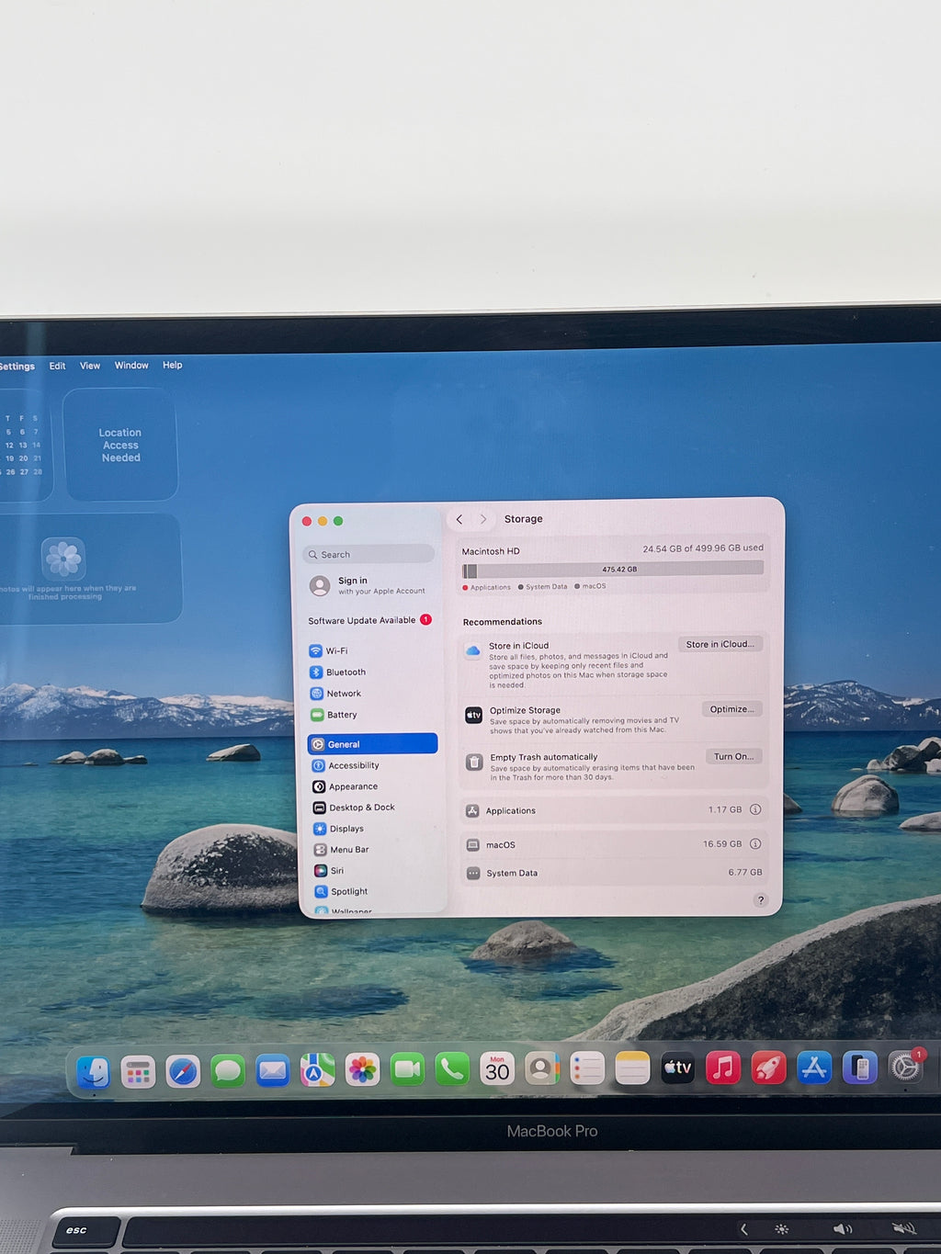This screenshot has width=941, height=1254.
Task: Open the View menu
Action: (x=90, y=366)
